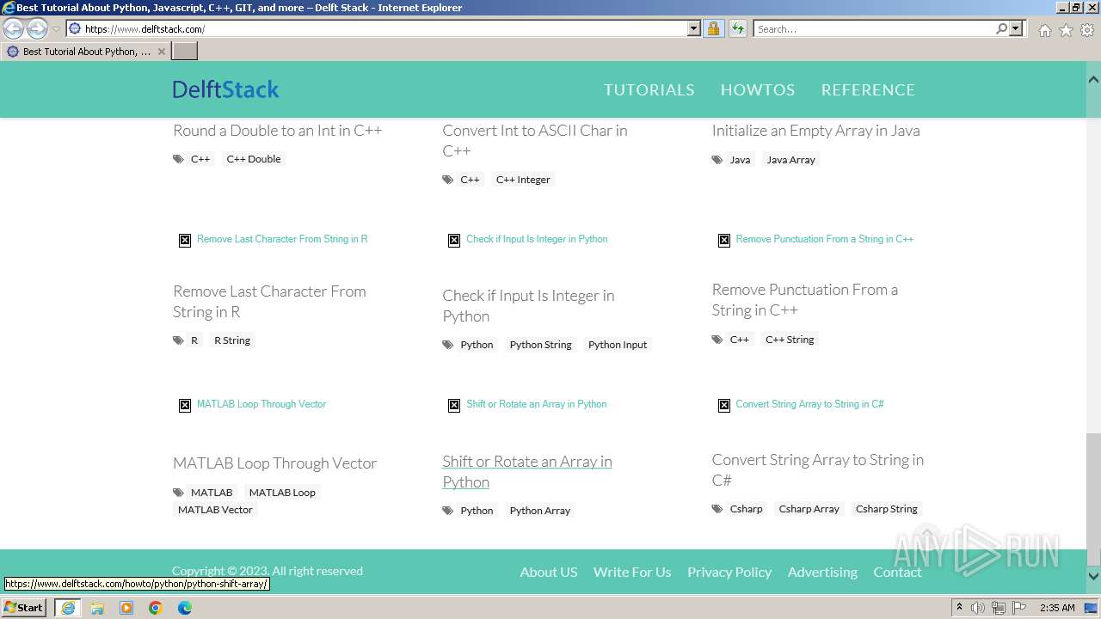Open the Home icon in the IE toolbar
1101x619 pixels.
pyautogui.click(x=1044, y=30)
